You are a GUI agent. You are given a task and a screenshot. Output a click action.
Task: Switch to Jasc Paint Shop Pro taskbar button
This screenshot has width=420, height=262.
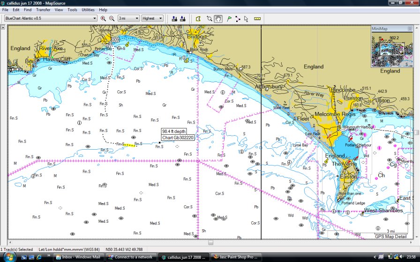click(236, 257)
